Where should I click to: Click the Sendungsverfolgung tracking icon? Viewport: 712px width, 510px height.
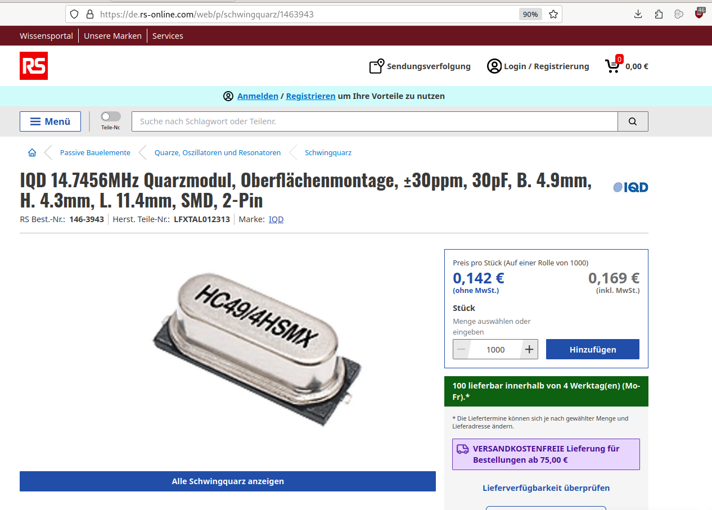pyautogui.click(x=376, y=66)
